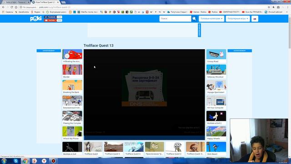The height and width of the screenshot is (164, 291).
Task: Open the red Yandex taskbar icon
Action: pos(35,161)
